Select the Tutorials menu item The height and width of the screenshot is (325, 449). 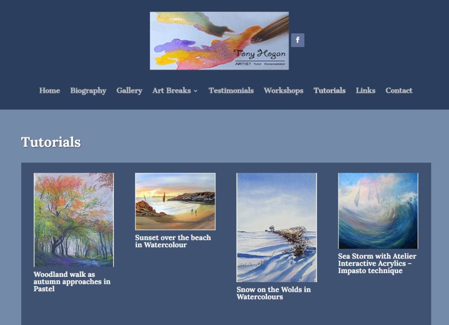coord(329,91)
